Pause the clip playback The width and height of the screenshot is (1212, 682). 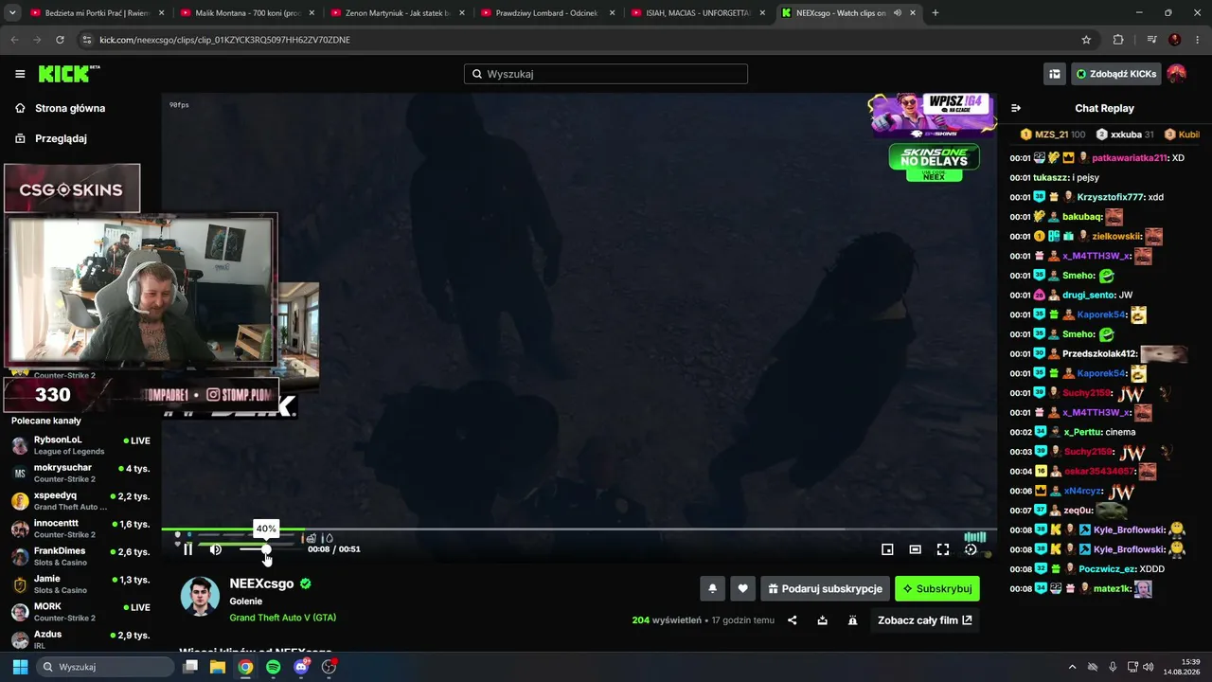187,549
